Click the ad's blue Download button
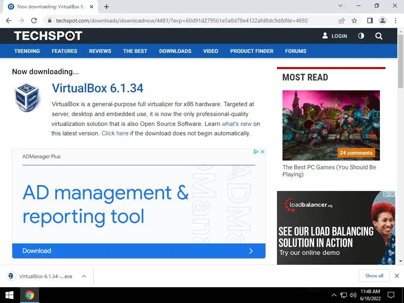404x303 pixels. [138, 251]
